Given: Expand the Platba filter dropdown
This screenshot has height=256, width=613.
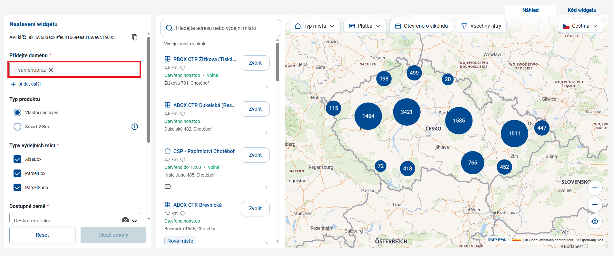Looking at the screenshot, I should (x=365, y=26).
